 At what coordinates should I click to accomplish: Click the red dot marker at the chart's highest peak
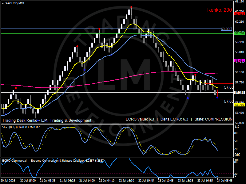131,7
